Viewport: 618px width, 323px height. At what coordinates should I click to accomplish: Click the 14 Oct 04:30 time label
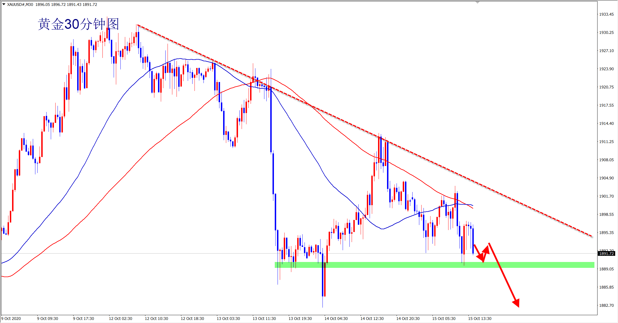336,319
